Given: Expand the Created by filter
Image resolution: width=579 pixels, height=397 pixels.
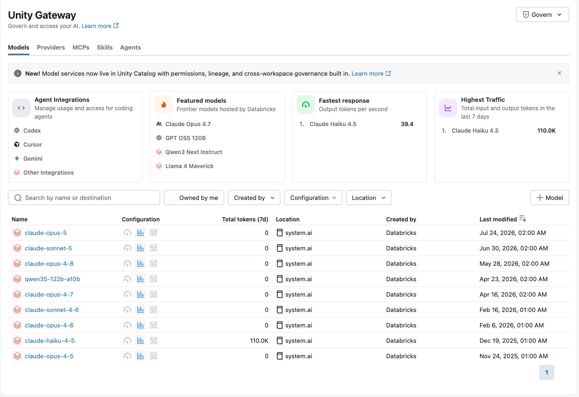Looking at the screenshot, I should click(254, 198).
